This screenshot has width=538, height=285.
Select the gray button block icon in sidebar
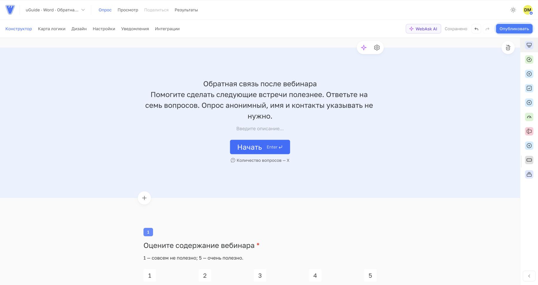(x=529, y=160)
